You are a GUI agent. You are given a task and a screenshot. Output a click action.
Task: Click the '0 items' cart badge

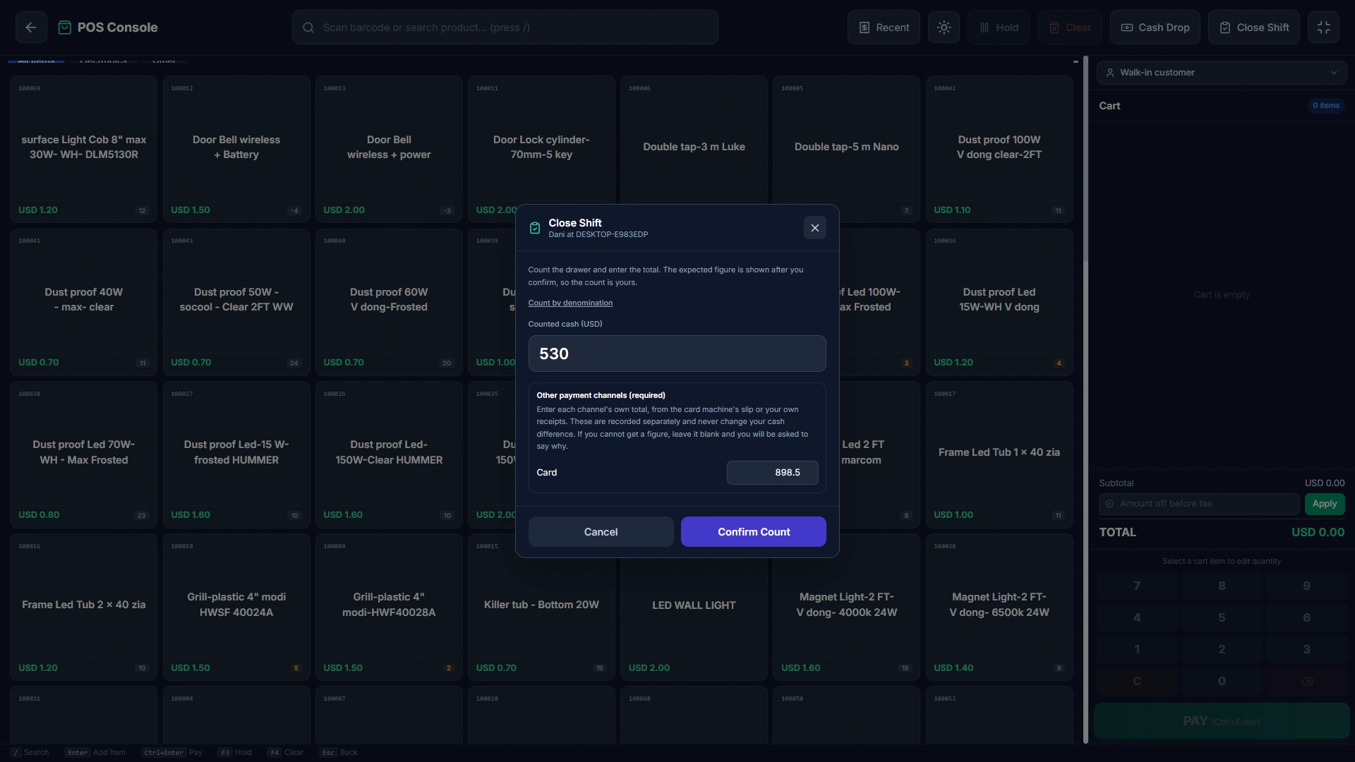1326,106
